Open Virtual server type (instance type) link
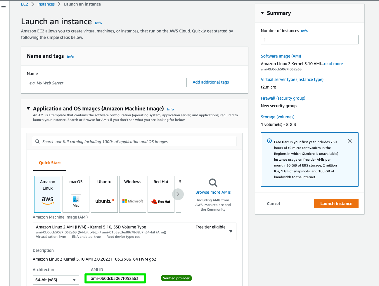 point(292,79)
